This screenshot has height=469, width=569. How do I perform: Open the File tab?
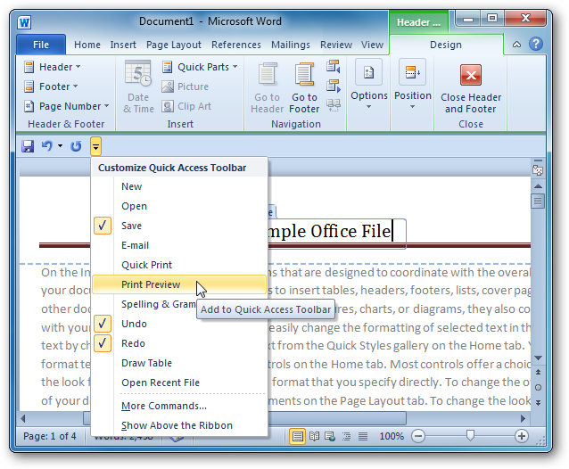[x=41, y=45]
